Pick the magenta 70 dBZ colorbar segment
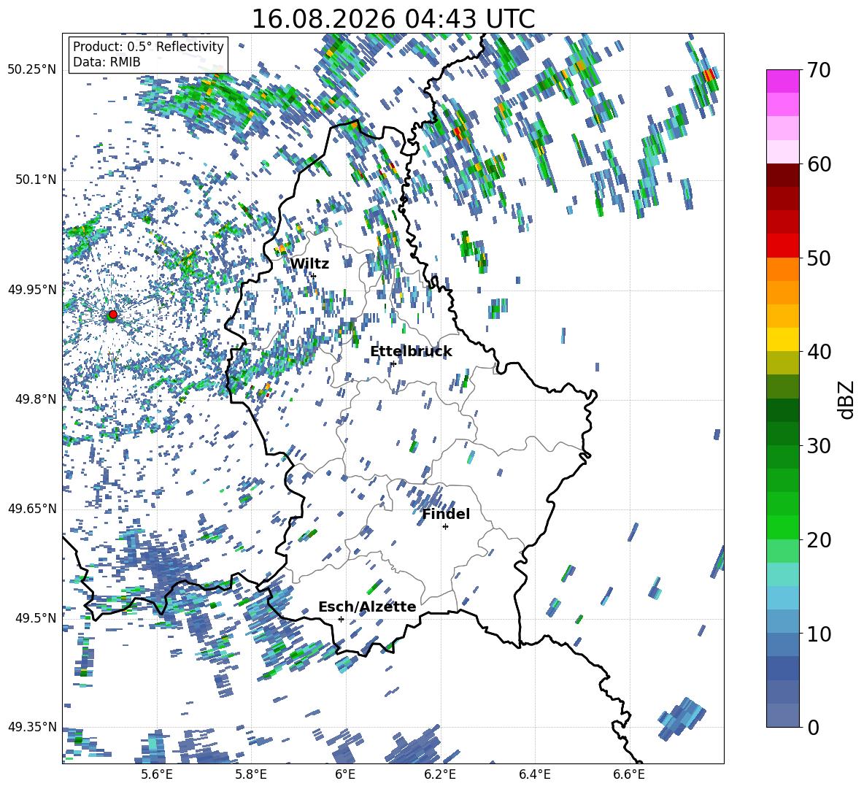The image size is (864, 789). [x=782, y=81]
